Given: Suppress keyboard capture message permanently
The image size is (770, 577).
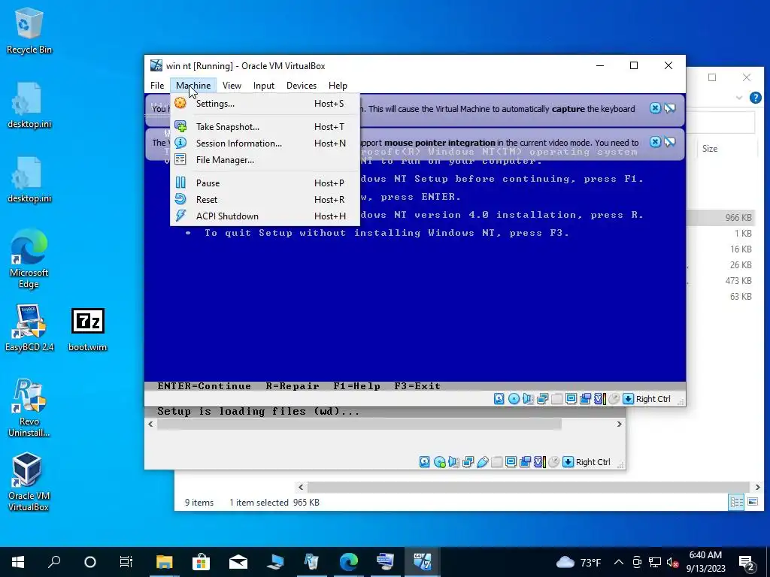Looking at the screenshot, I should (670, 108).
